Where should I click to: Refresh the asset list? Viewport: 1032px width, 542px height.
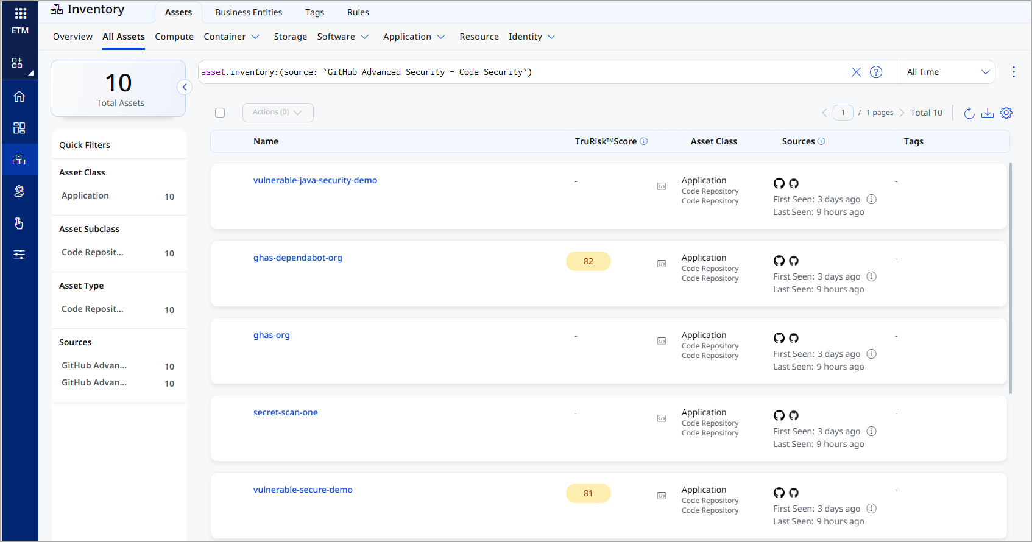(969, 113)
